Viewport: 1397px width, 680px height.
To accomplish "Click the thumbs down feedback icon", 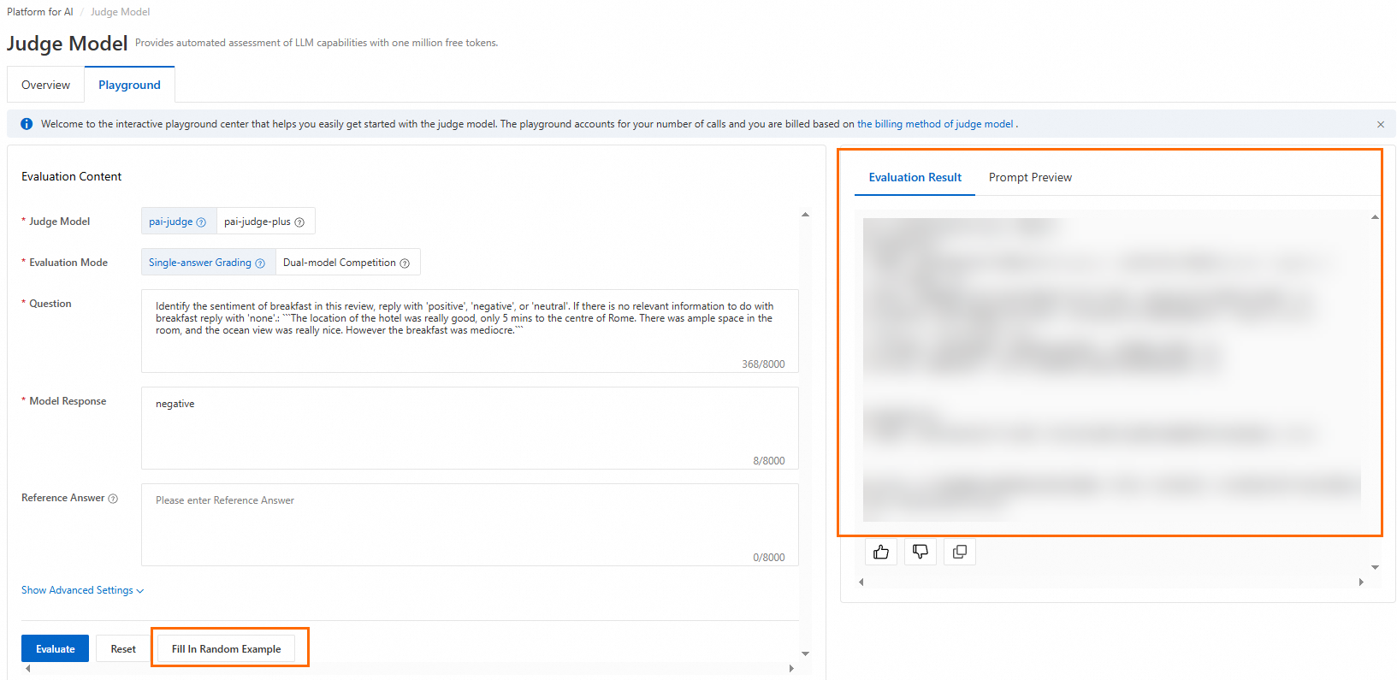I will [x=920, y=552].
